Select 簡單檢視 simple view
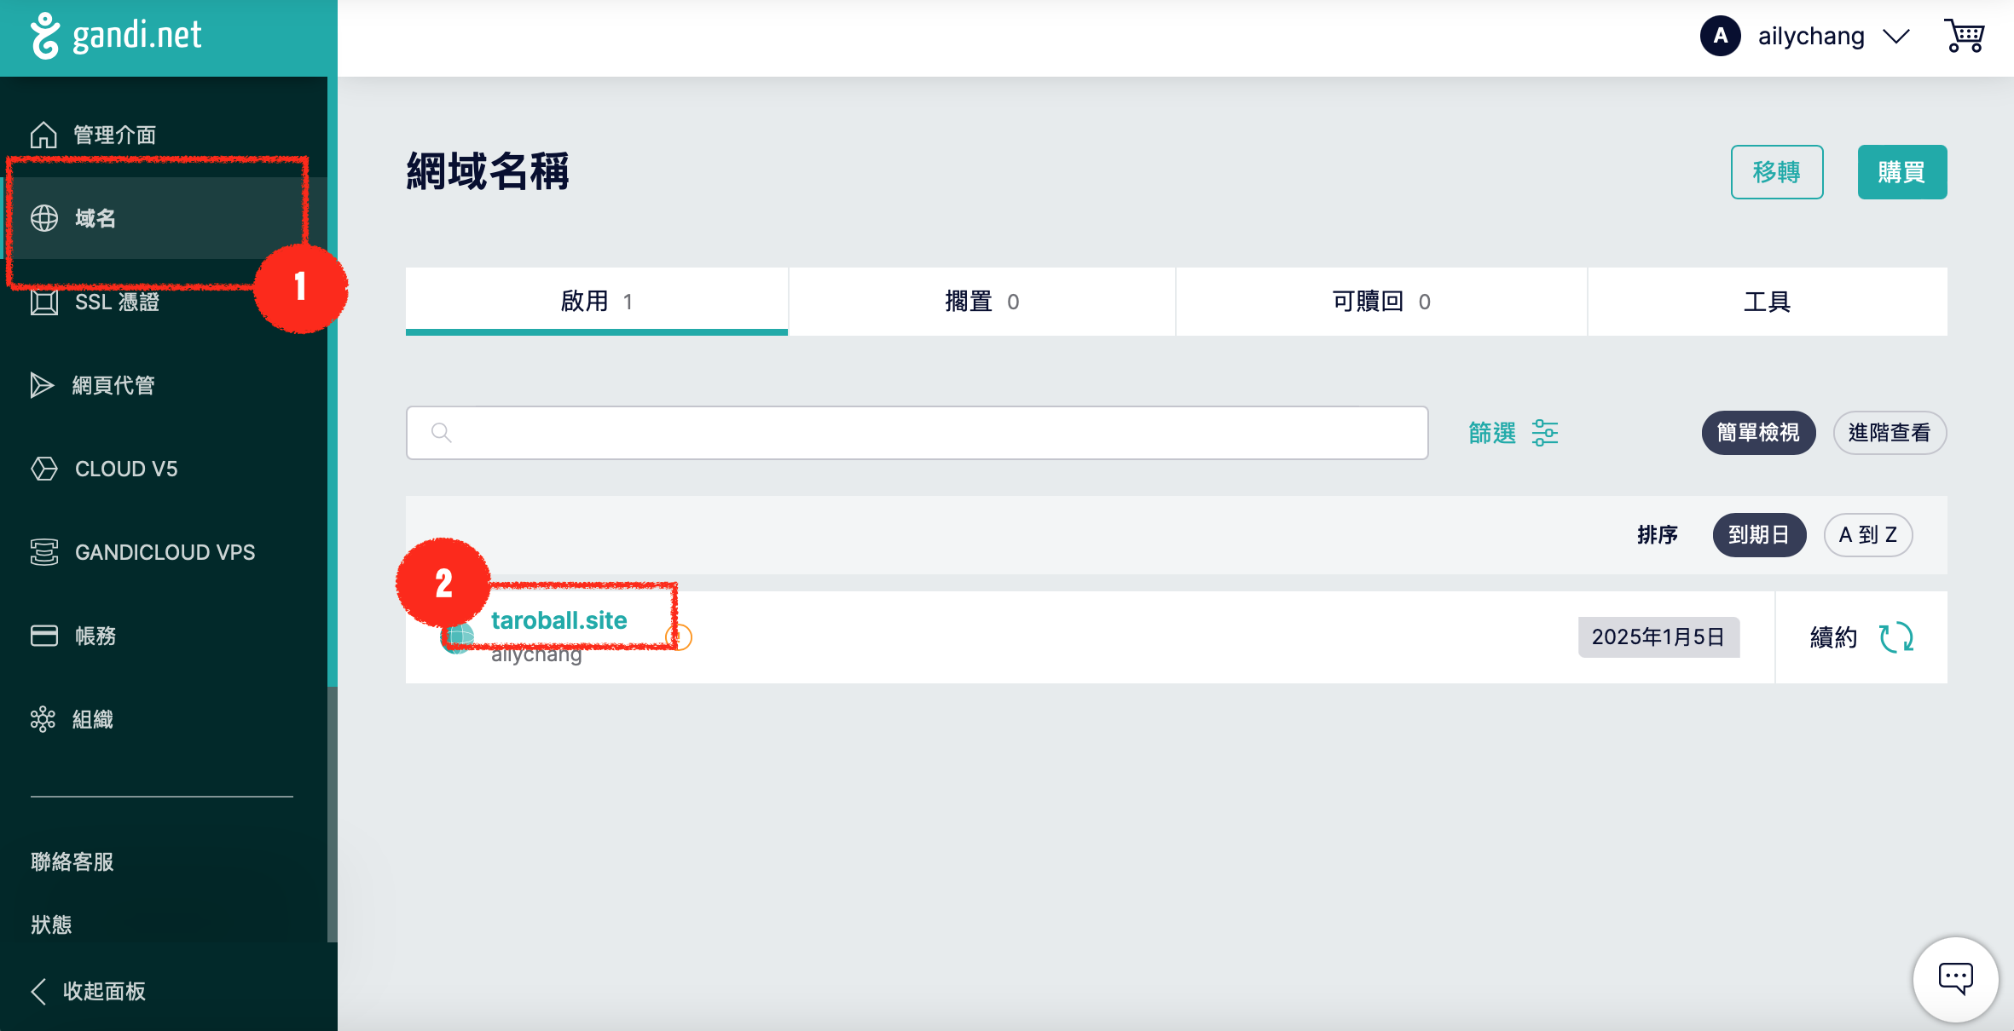 pos(1757,433)
